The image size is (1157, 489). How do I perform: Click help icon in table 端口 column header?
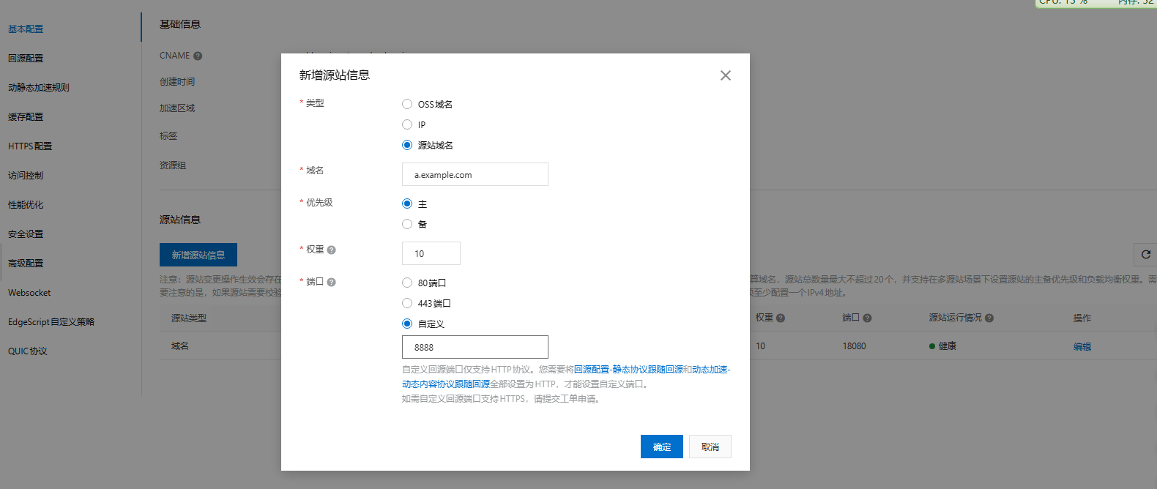(867, 318)
